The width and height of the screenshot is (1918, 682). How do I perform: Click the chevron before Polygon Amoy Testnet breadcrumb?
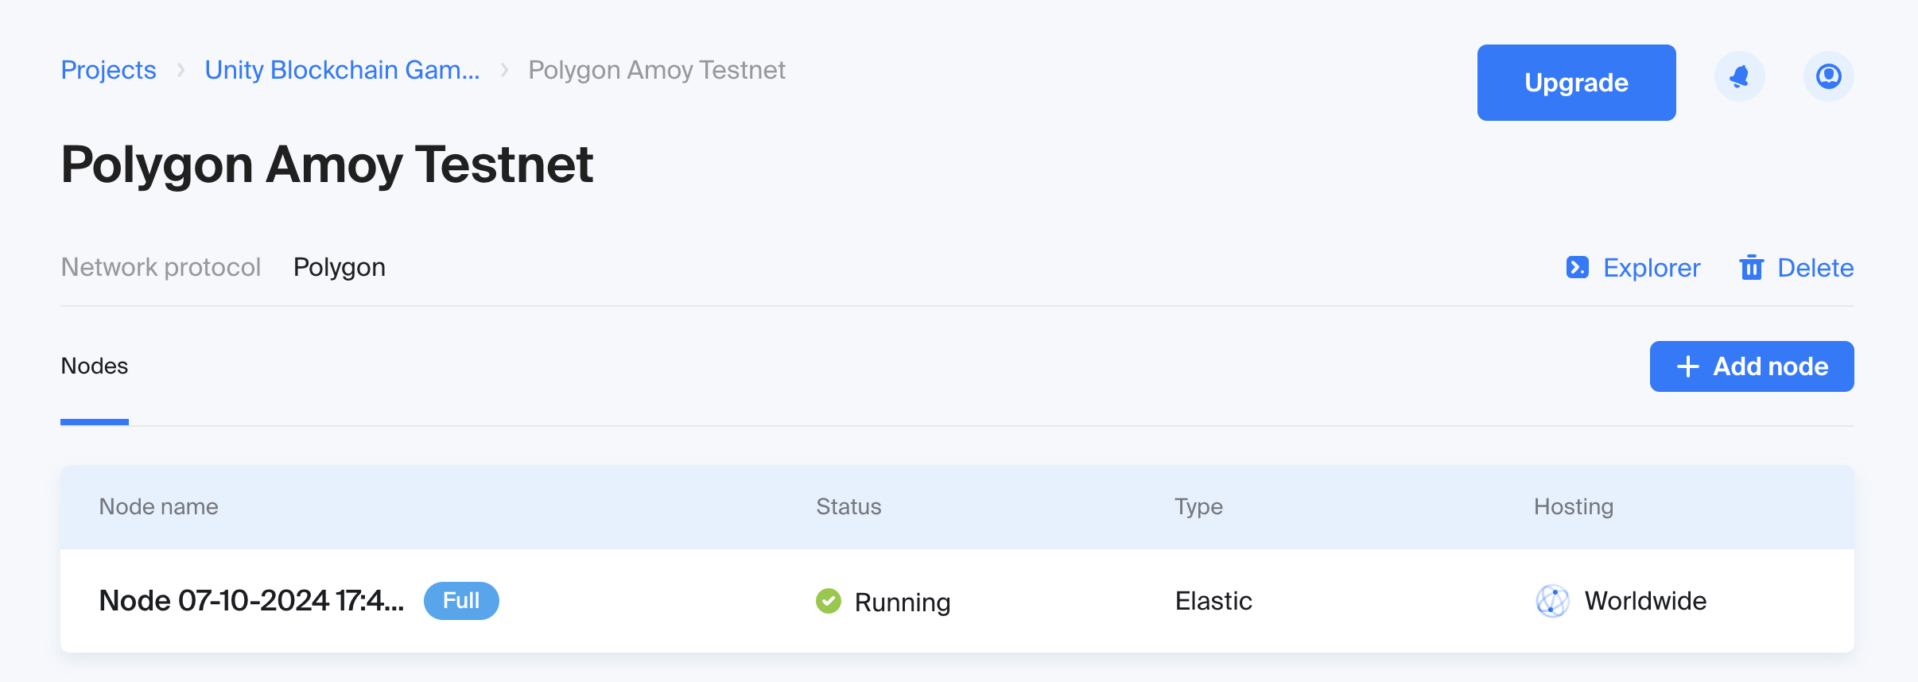tap(504, 70)
